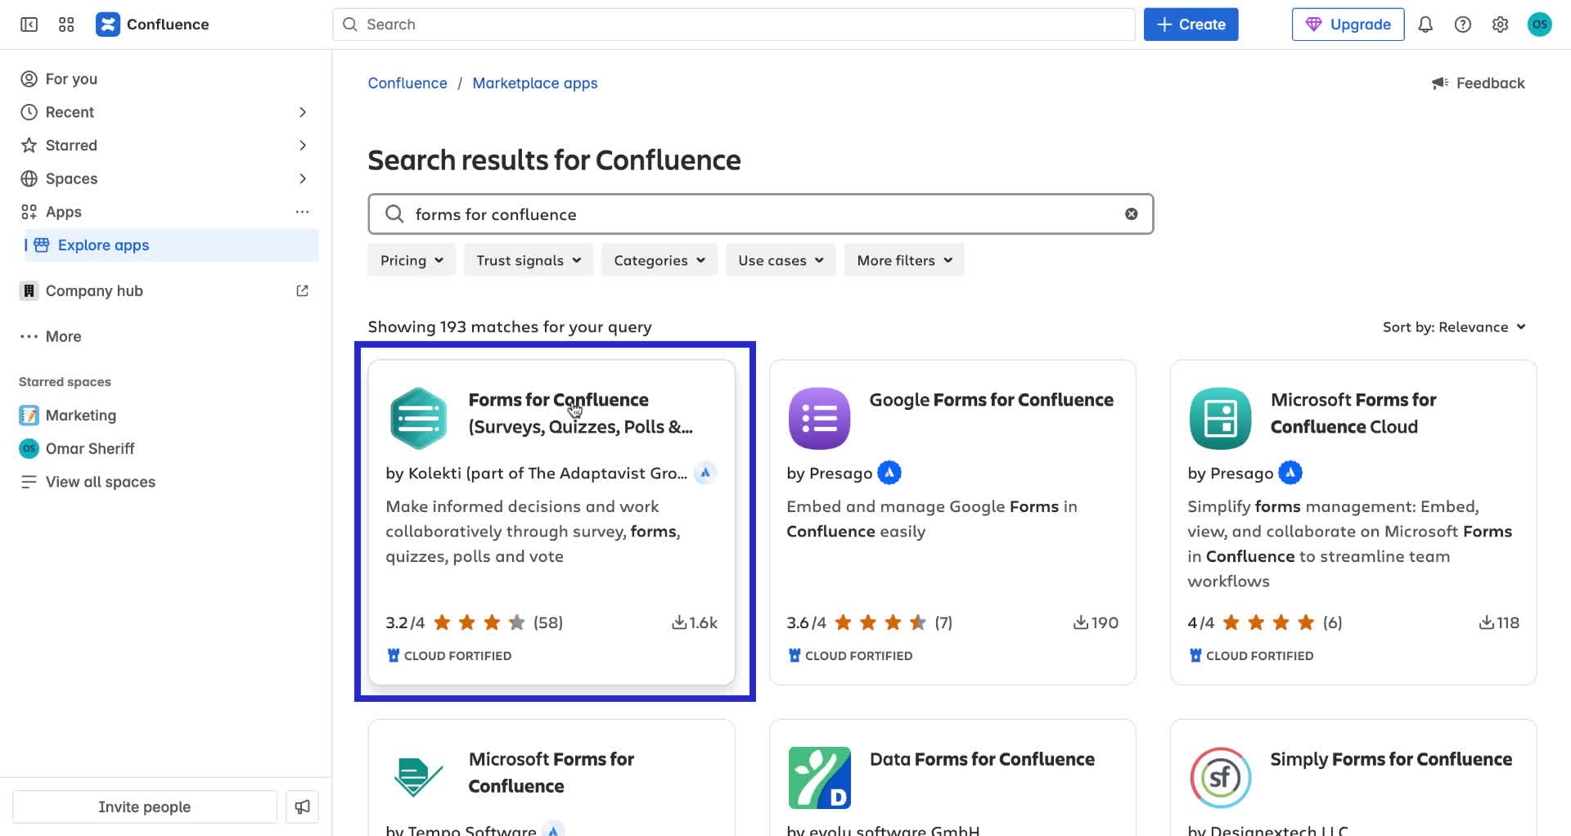Click the Upgrade button
This screenshot has height=836, width=1571.
(1348, 24)
